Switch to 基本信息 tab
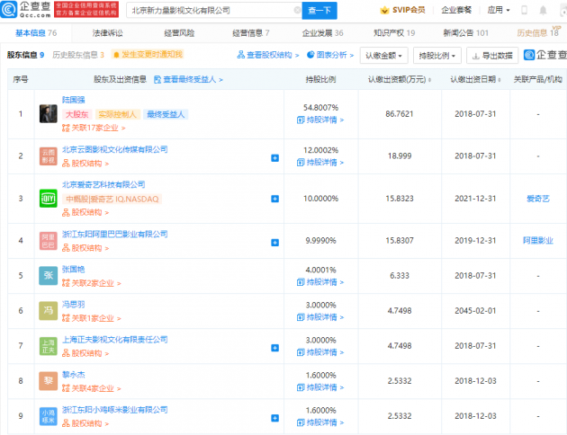This screenshot has width=567, height=435. tap(36, 33)
